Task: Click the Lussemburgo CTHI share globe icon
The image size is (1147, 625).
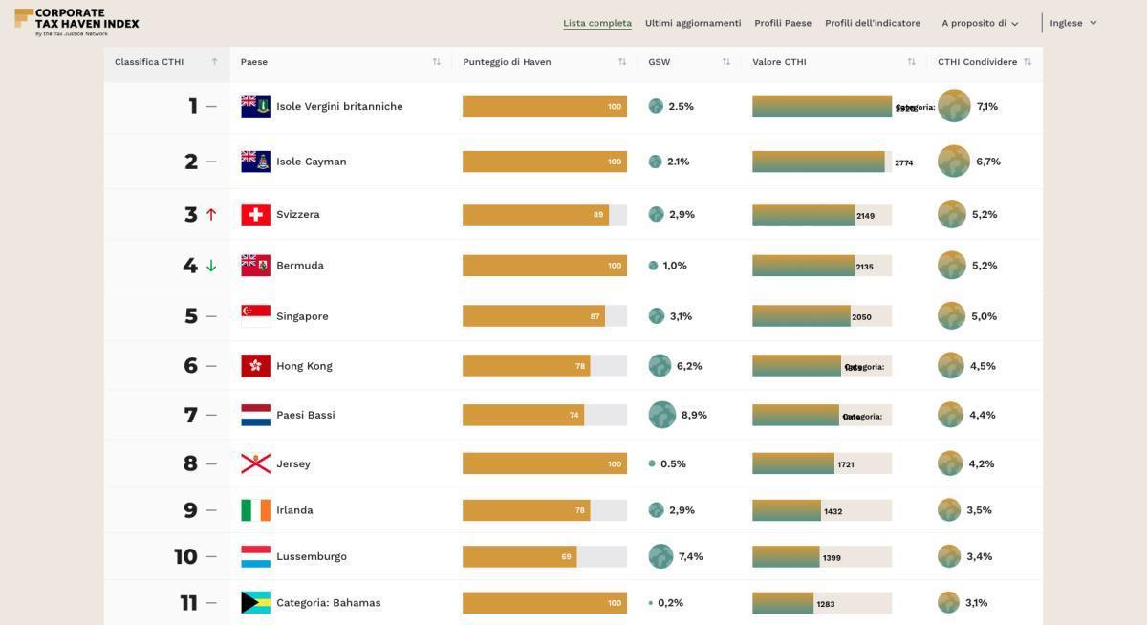Action: click(948, 556)
